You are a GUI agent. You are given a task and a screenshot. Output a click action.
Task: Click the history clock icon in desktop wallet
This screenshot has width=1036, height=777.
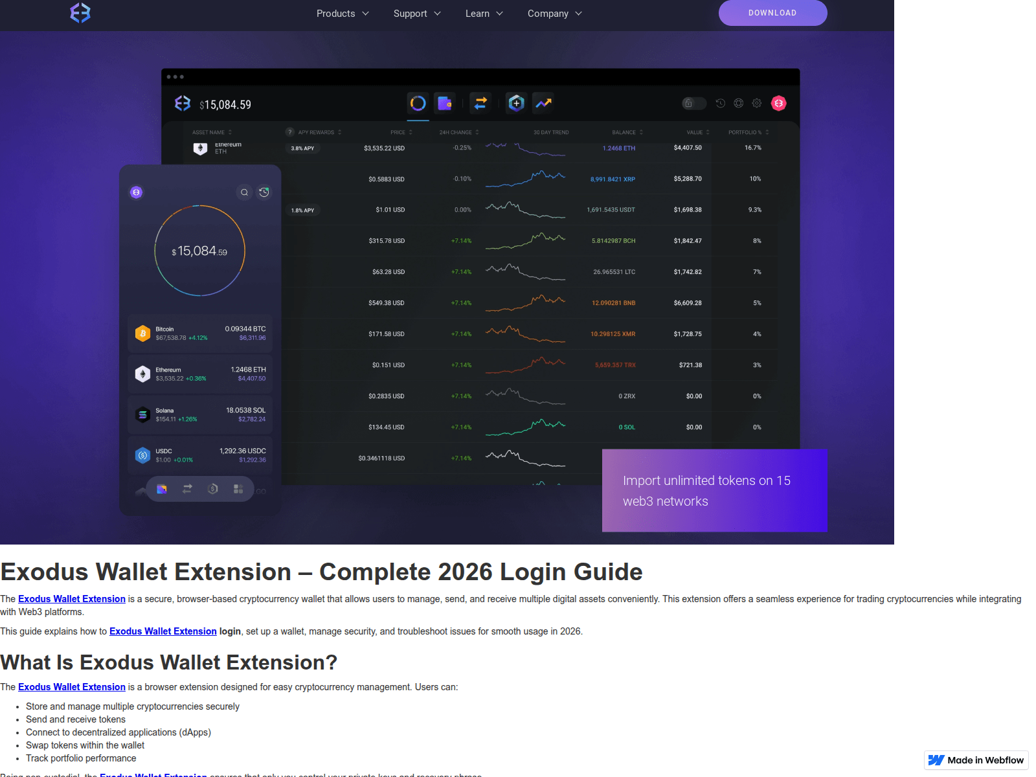(x=720, y=103)
